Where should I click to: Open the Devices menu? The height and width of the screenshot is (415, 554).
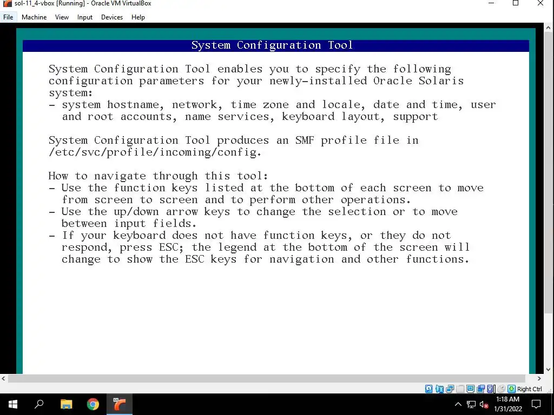tap(112, 17)
